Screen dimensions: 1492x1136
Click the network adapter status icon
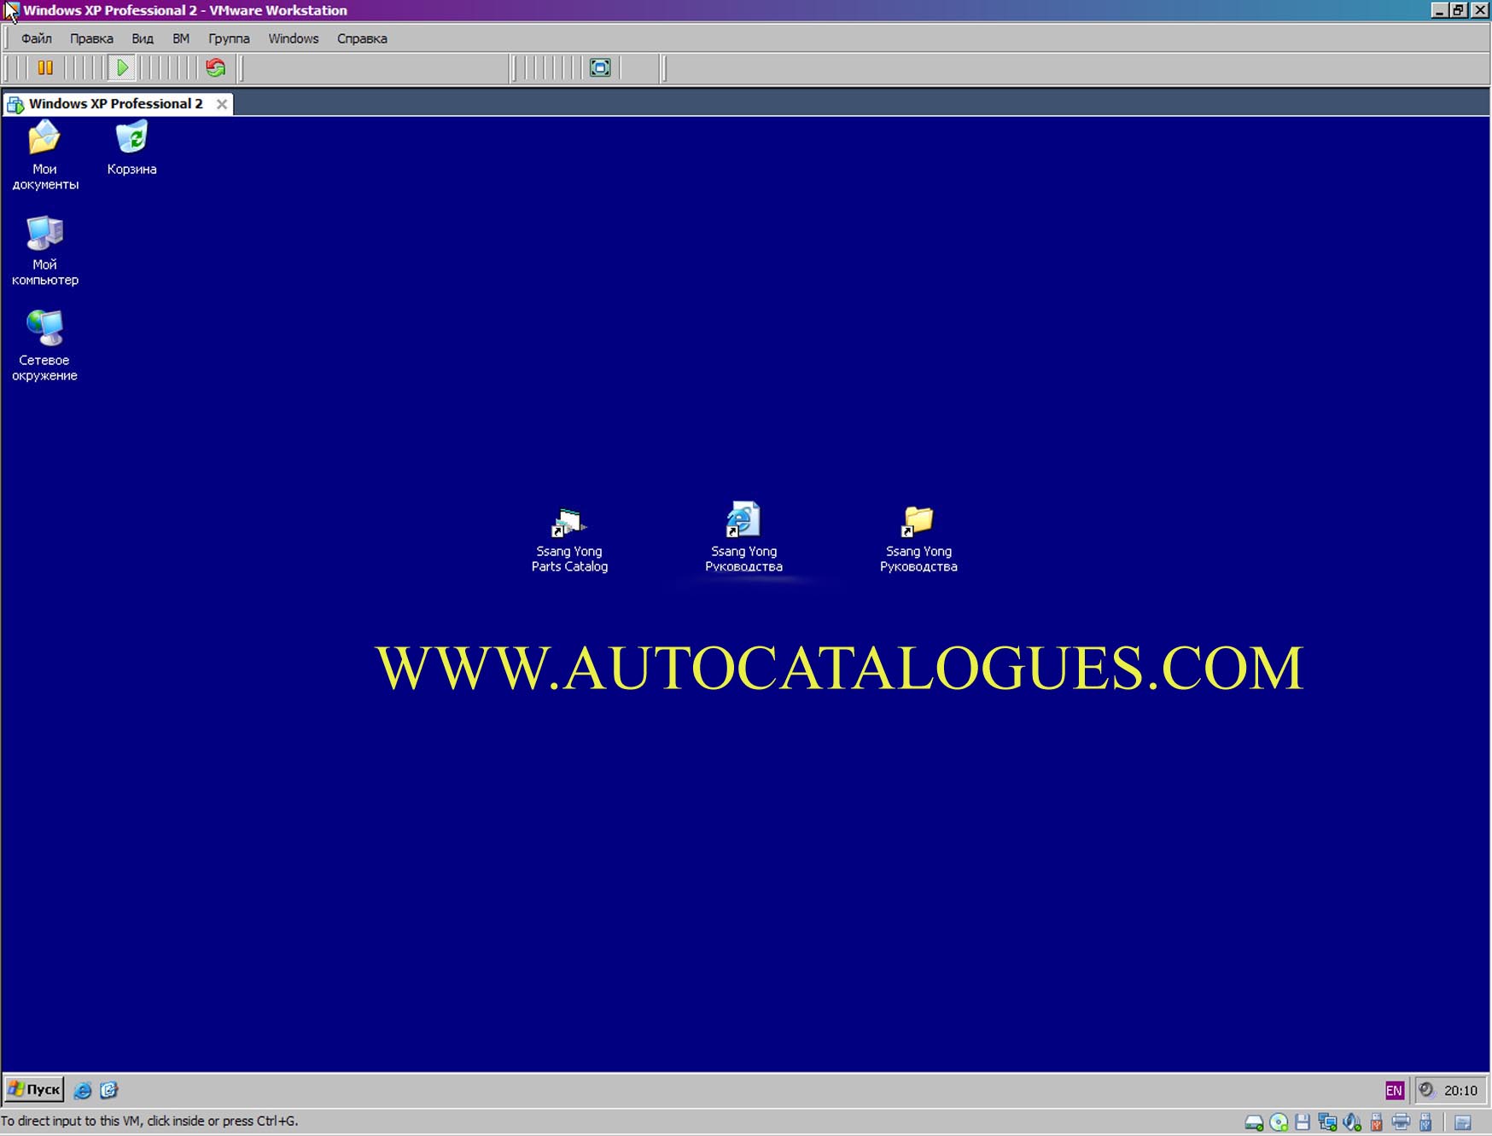pos(1327,1122)
